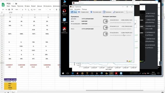Viewport: 165px width, 93px height.
Task: Click the POS document title
Action: coord(9,4)
